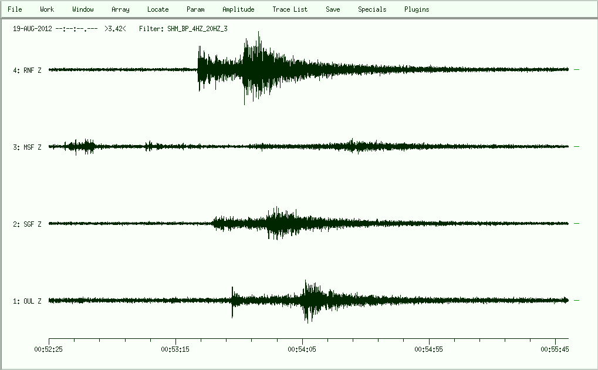Open the File menu
Image resolution: width=598 pixels, height=370 pixels.
pyautogui.click(x=15, y=9)
